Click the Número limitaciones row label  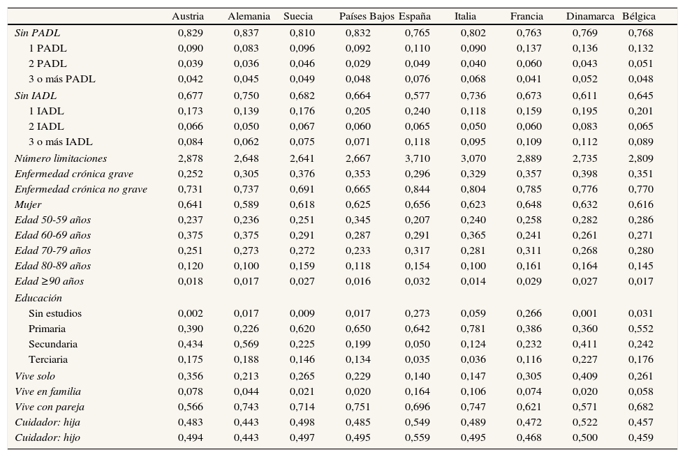(x=61, y=158)
